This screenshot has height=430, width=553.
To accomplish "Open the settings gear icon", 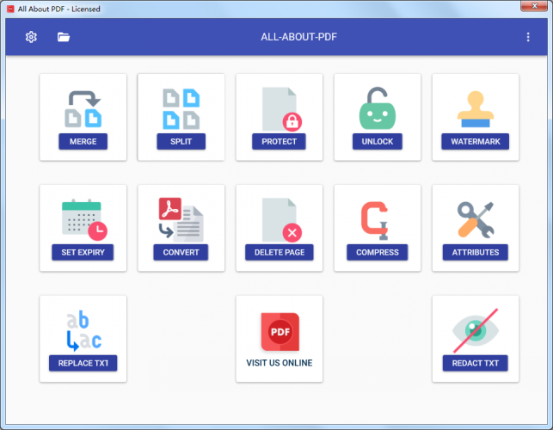I will (x=31, y=37).
